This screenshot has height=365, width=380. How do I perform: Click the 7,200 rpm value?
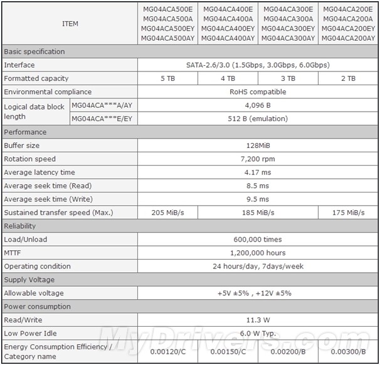tap(258, 159)
